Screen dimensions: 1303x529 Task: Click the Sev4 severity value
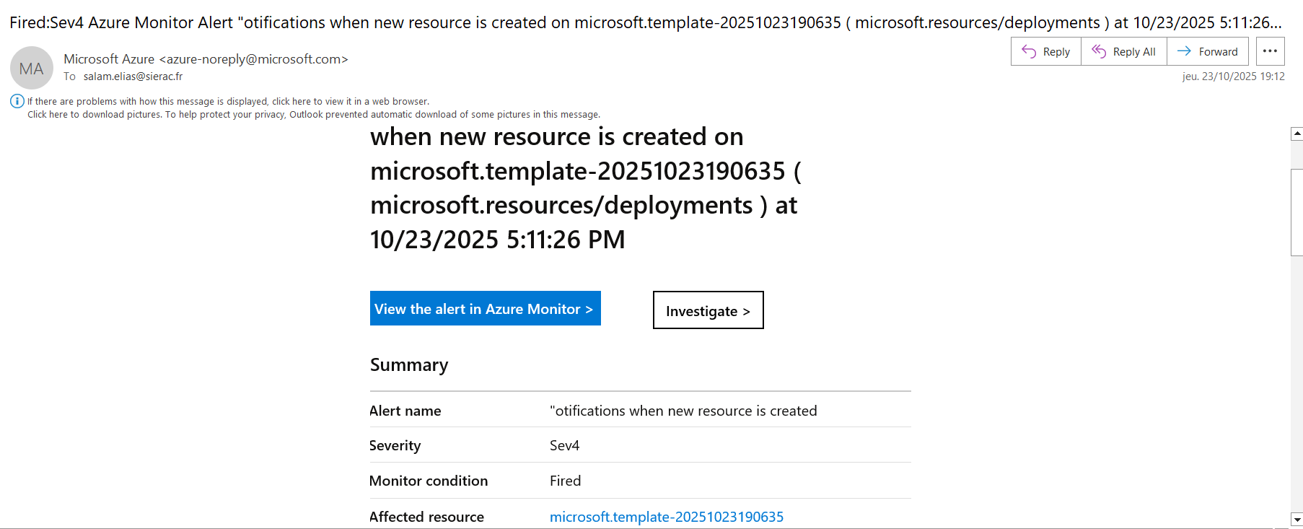tap(564, 445)
